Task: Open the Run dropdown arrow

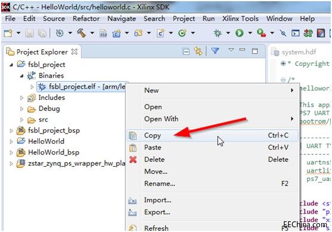Action: pyautogui.click(x=250, y=33)
